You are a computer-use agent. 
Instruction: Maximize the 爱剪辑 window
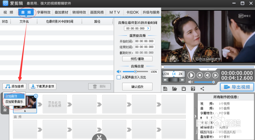[x=243, y=3]
